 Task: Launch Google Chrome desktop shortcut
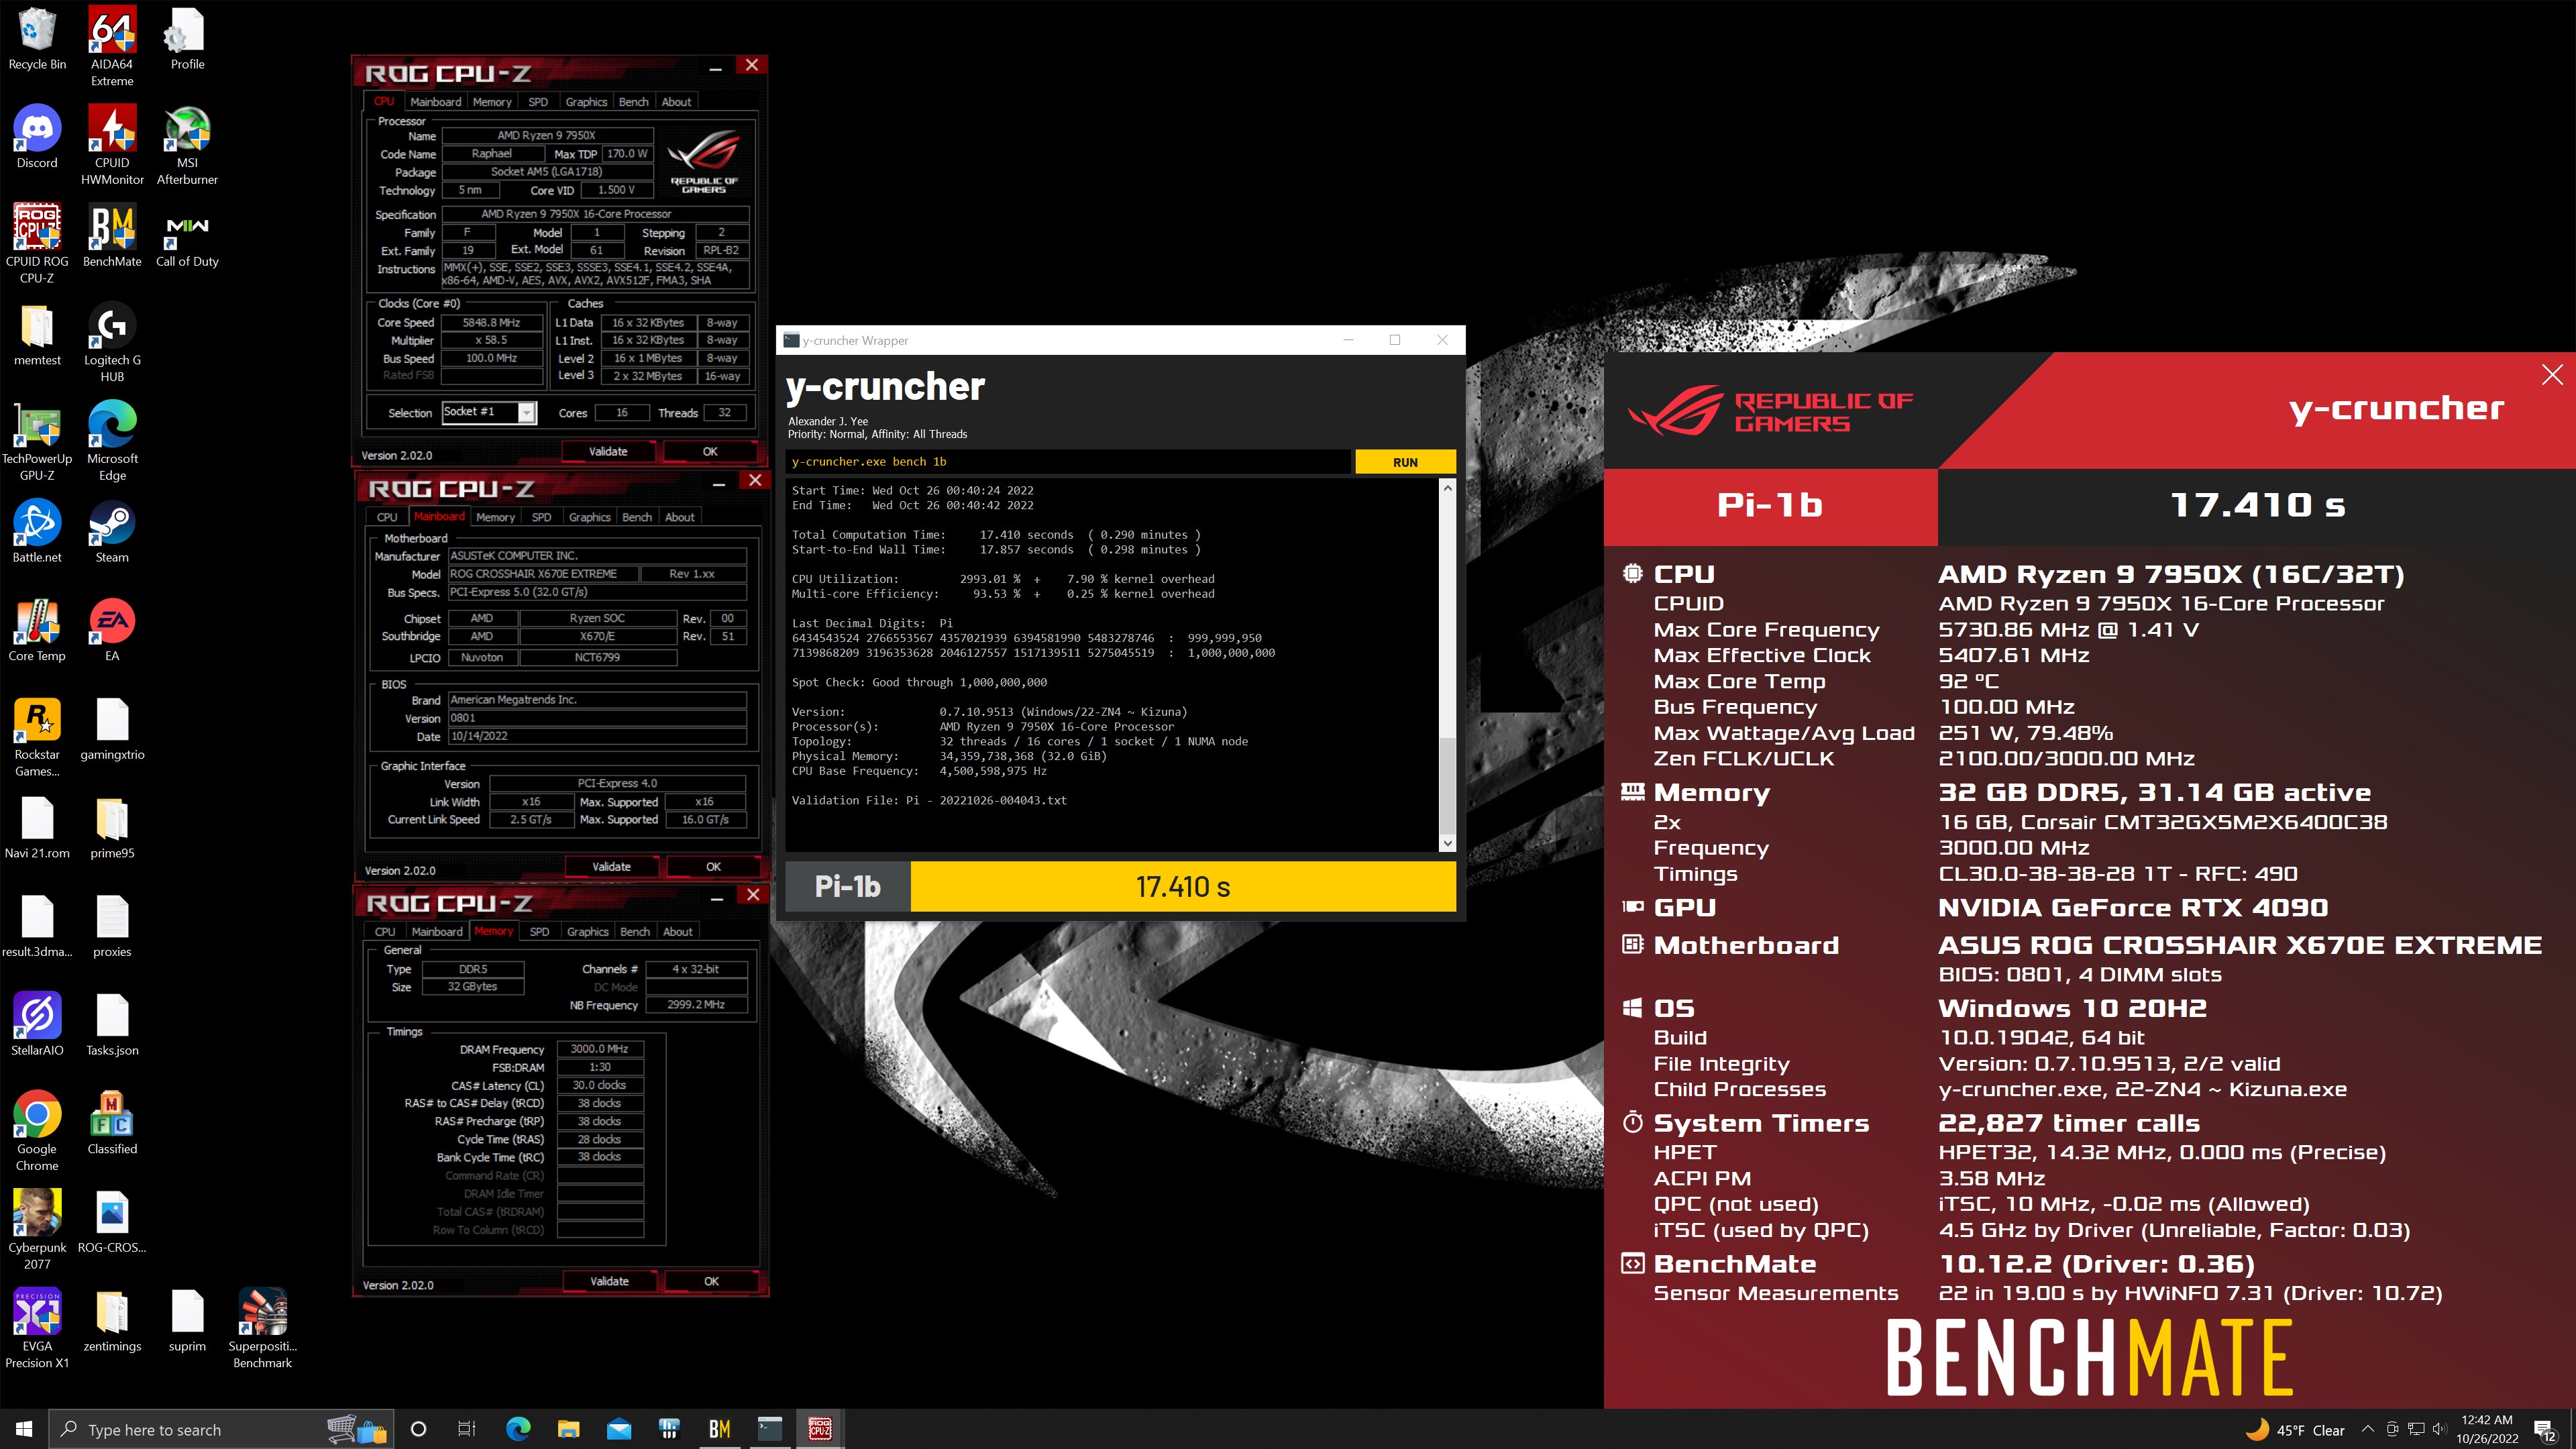point(37,1131)
